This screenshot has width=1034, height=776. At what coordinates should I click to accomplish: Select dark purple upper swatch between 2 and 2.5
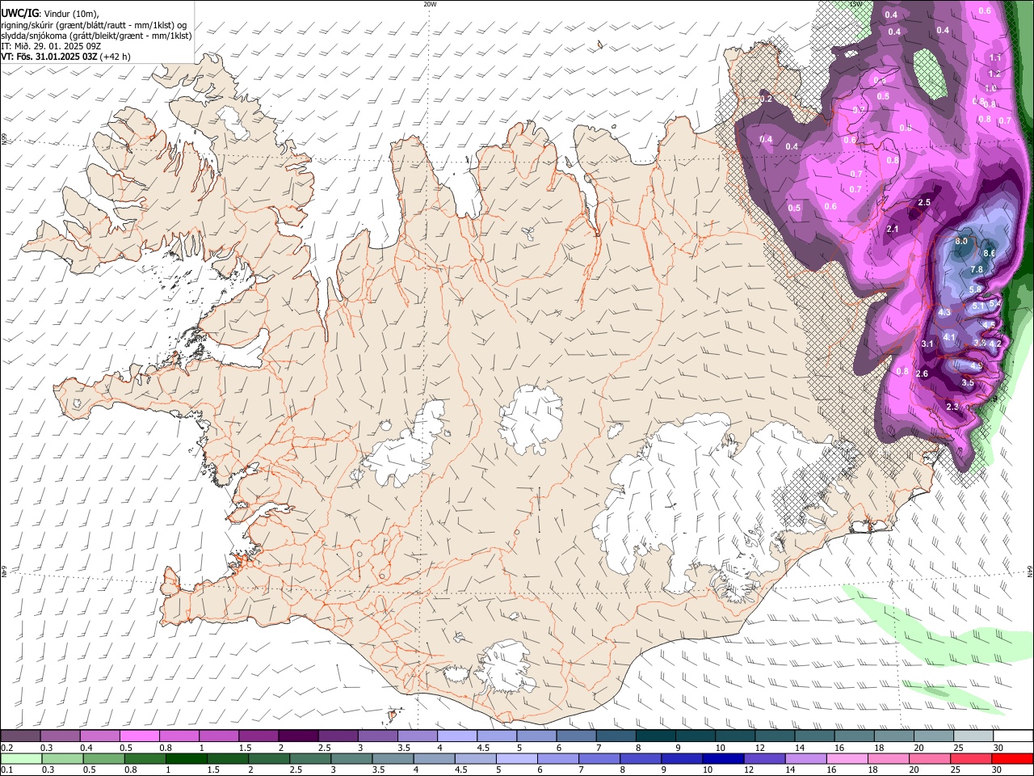point(298,736)
